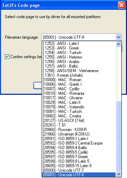Select [10029] MAC - Latin II
Screen dimensions: 127x178
click(x=79, y=102)
